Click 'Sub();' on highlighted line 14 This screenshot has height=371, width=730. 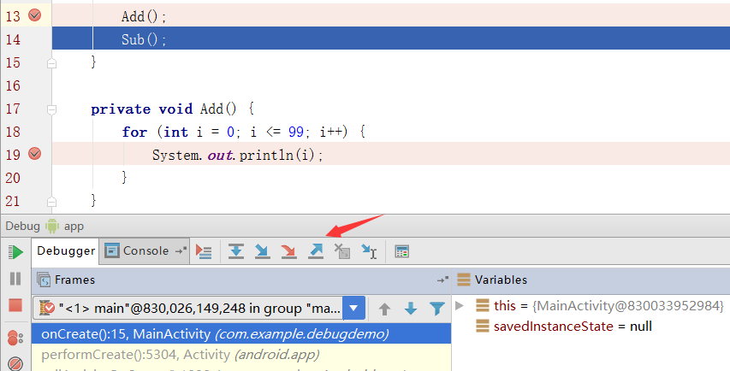pyautogui.click(x=144, y=39)
